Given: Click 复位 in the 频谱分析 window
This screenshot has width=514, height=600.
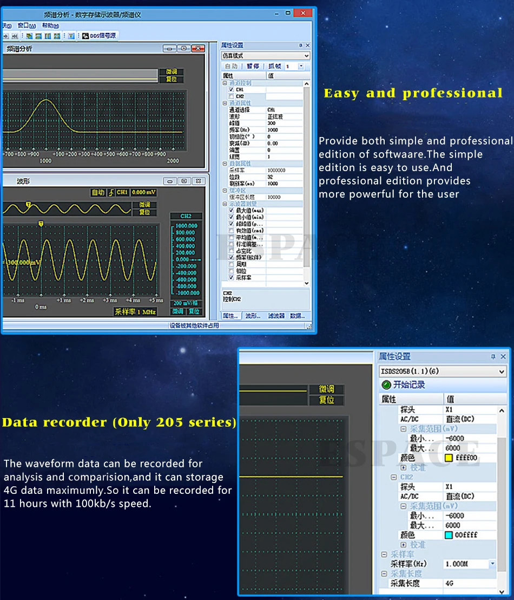Looking at the screenshot, I should [x=172, y=79].
